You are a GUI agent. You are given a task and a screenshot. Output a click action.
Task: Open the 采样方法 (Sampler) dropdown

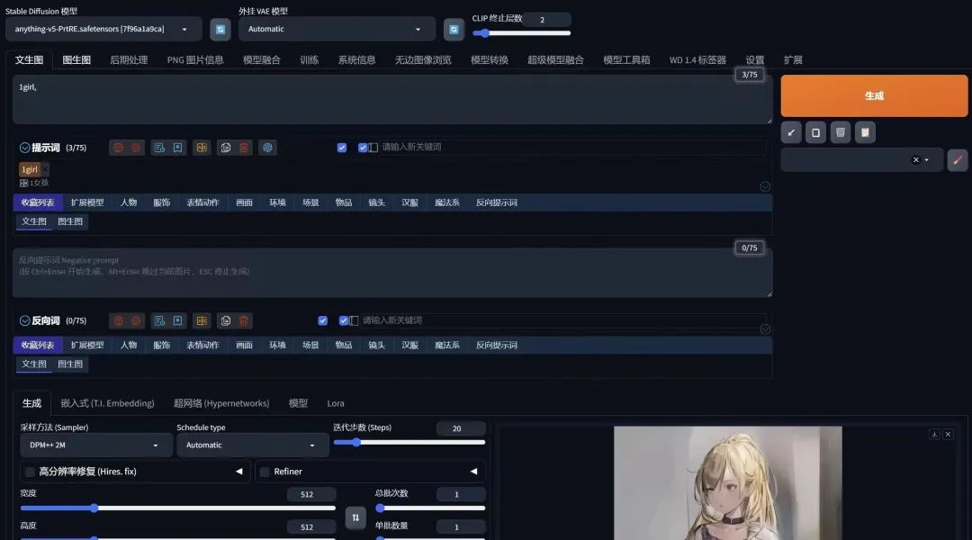[x=95, y=445]
